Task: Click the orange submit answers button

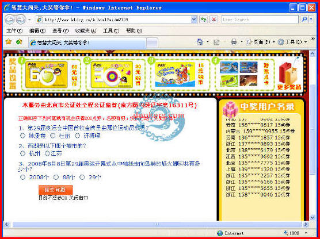Action: [55, 190]
